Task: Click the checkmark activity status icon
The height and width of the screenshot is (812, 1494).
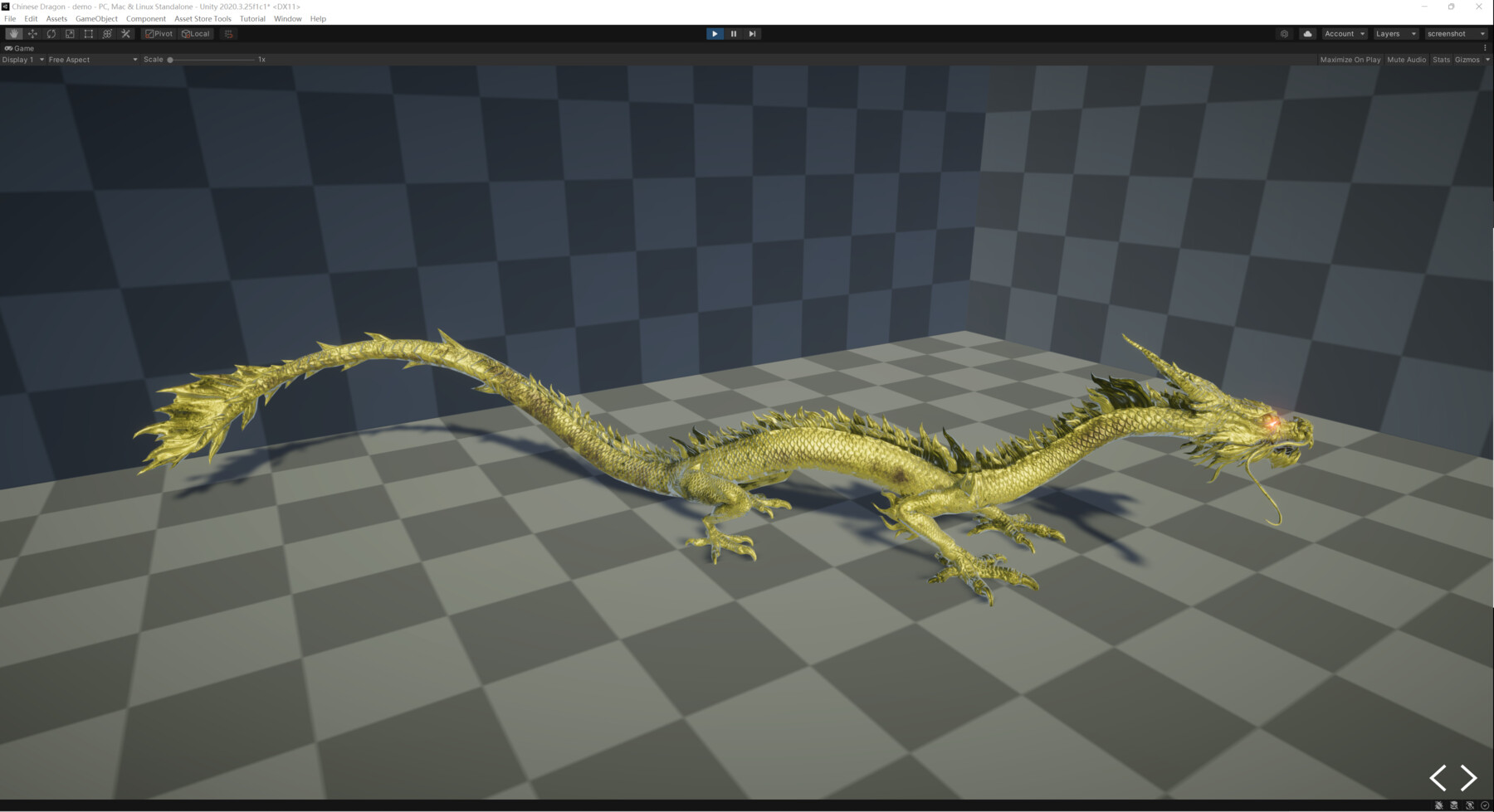Action: pos(1485,805)
